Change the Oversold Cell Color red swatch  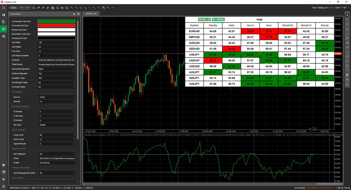click(56, 25)
